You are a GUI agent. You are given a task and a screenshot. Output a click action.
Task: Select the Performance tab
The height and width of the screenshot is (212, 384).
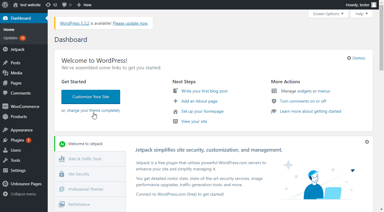click(x=90, y=204)
